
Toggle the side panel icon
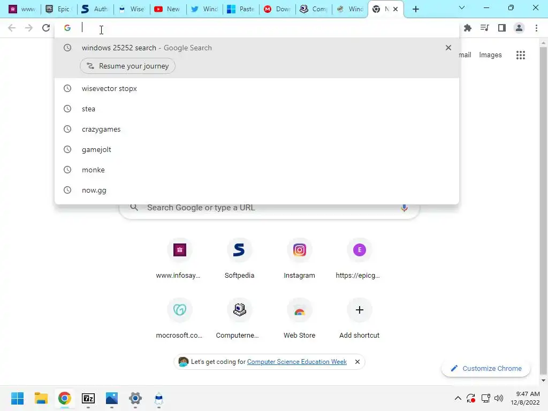point(502,28)
